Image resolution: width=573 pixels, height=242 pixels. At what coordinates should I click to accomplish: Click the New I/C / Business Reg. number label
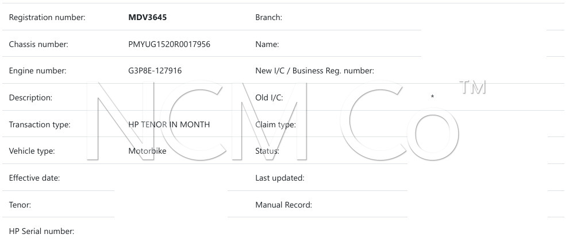pyautogui.click(x=314, y=71)
